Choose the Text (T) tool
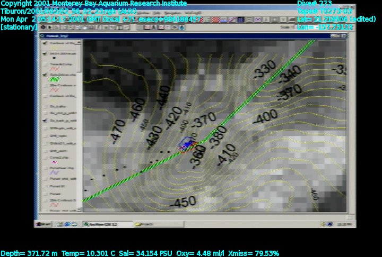 pos(119,27)
